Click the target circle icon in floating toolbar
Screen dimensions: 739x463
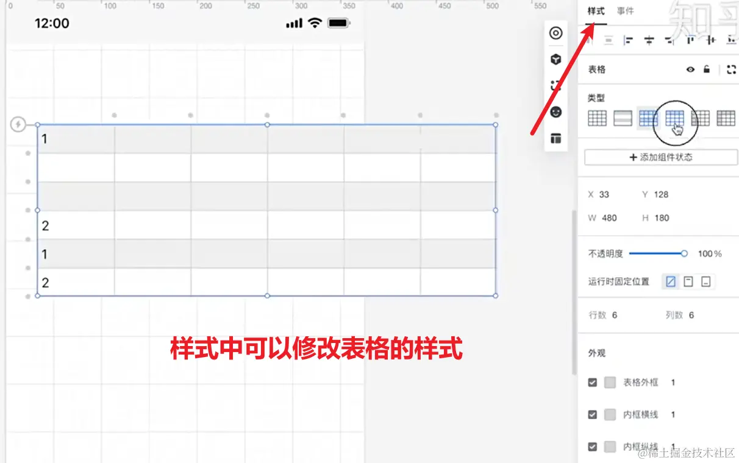pyautogui.click(x=555, y=34)
